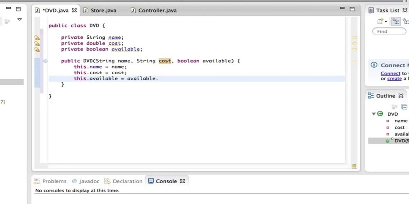Click the Find field in Task List
Viewport: 409px width, 204px height.
[389, 31]
